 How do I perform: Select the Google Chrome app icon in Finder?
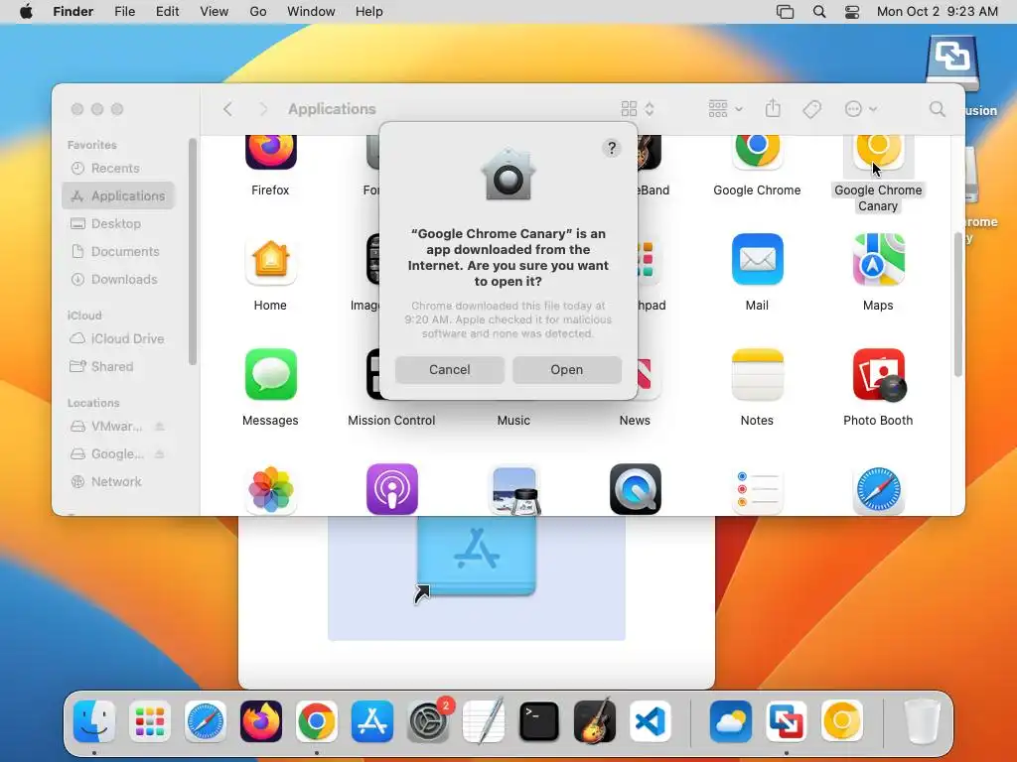757,152
